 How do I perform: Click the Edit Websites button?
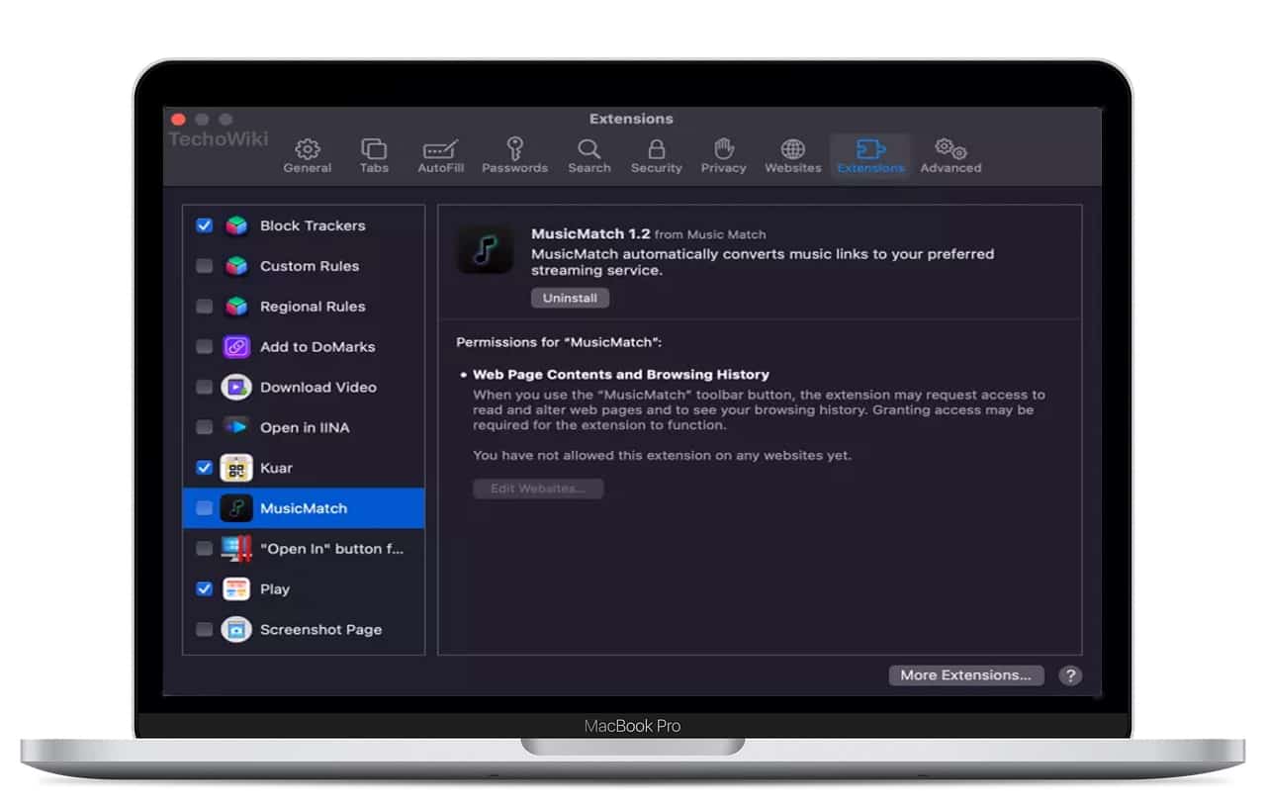coord(538,489)
